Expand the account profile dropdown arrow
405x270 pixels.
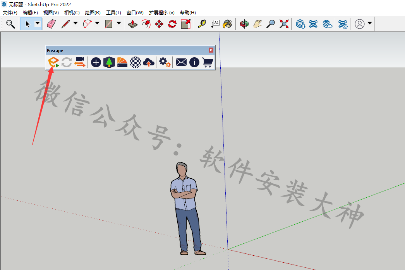click(370, 23)
